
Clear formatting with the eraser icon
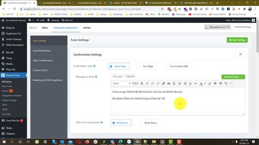[210, 83]
